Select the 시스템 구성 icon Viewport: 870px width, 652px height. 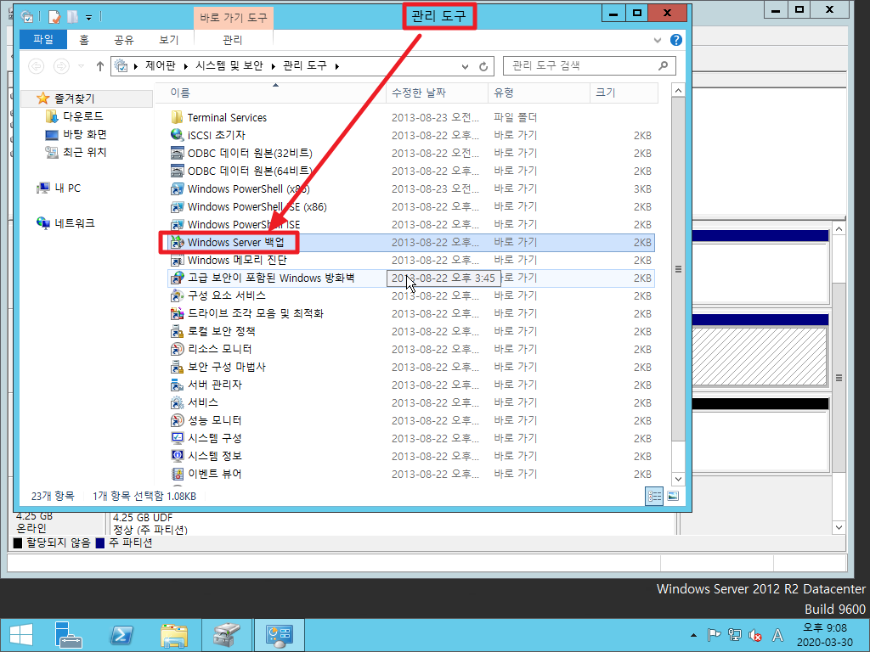tap(177, 438)
